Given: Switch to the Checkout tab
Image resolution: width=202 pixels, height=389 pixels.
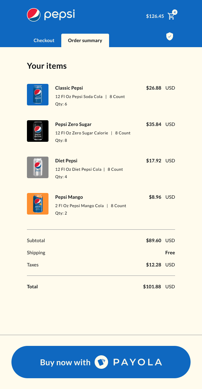Looking at the screenshot, I should click(x=44, y=40).
